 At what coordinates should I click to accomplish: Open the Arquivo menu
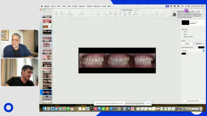click(53, 6)
